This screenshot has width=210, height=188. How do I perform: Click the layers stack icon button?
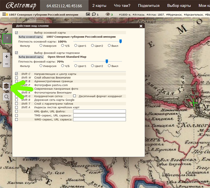pos(6,86)
